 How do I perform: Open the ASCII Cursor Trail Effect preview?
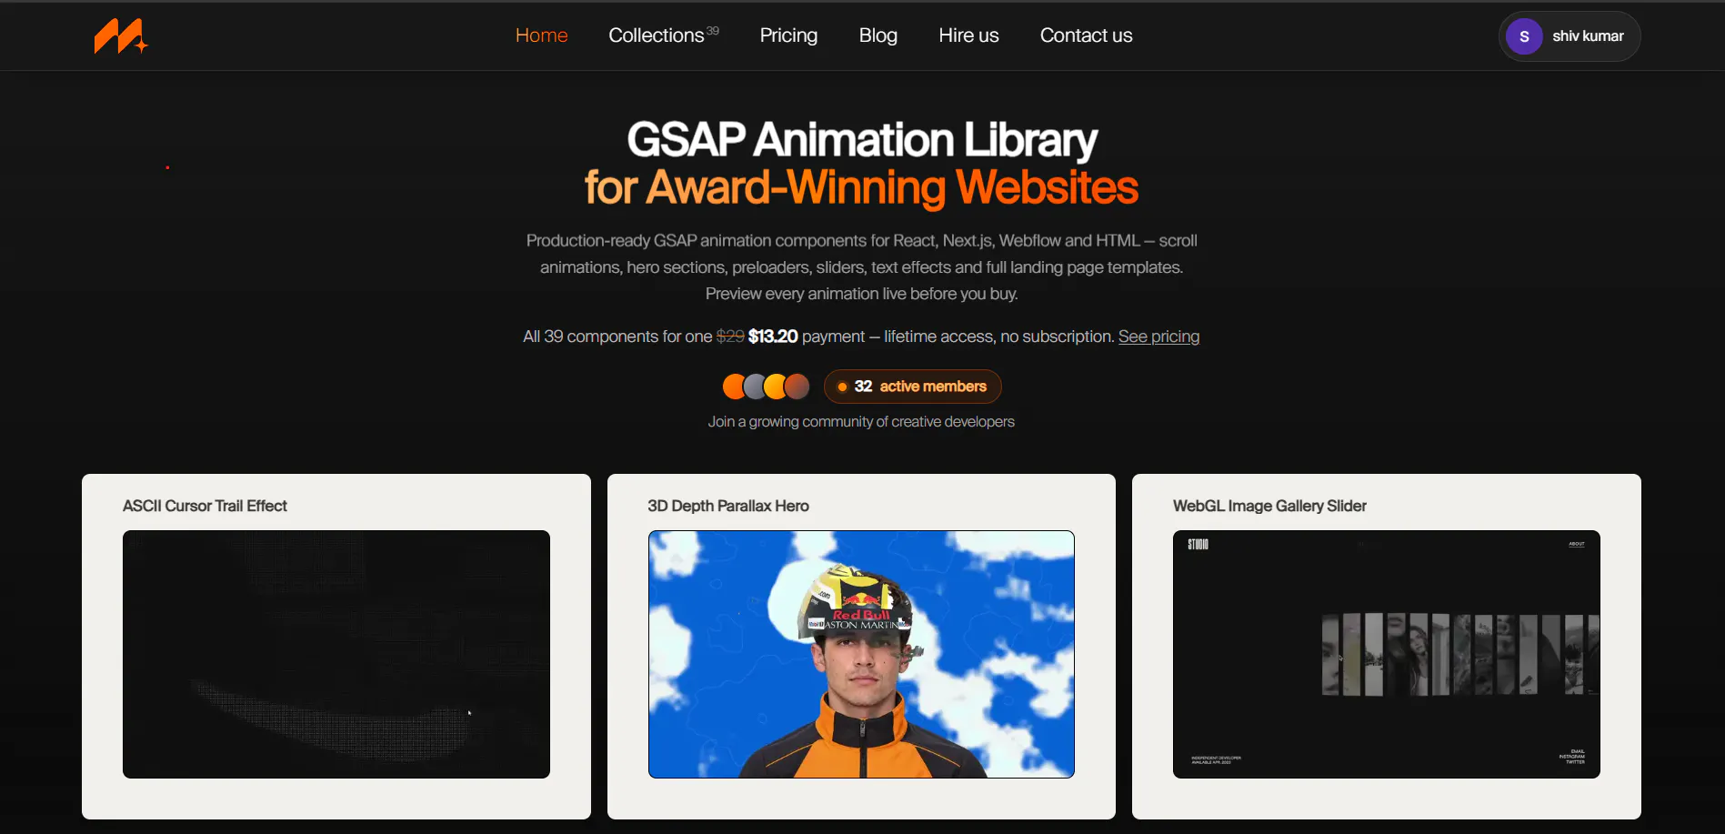(336, 654)
